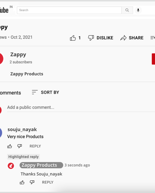Click the Share arrow icon
Image resolution: width=155 pixels, height=193 pixels.
tap(123, 38)
